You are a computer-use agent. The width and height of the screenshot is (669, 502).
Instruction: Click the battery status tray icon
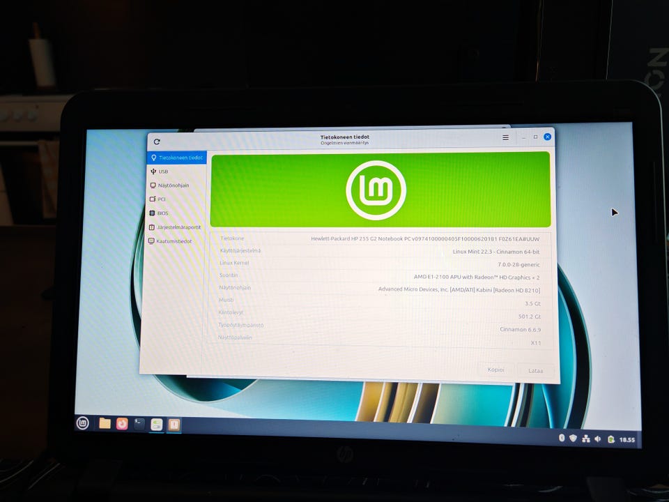(611, 439)
